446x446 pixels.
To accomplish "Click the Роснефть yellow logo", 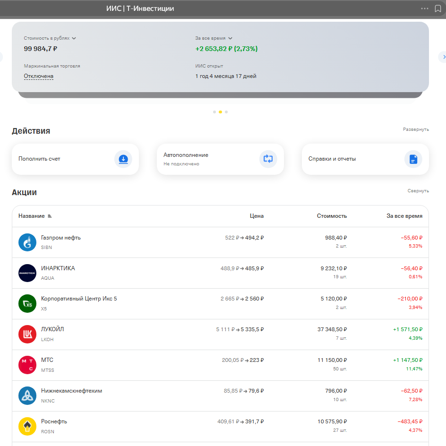I will coord(27,426).
